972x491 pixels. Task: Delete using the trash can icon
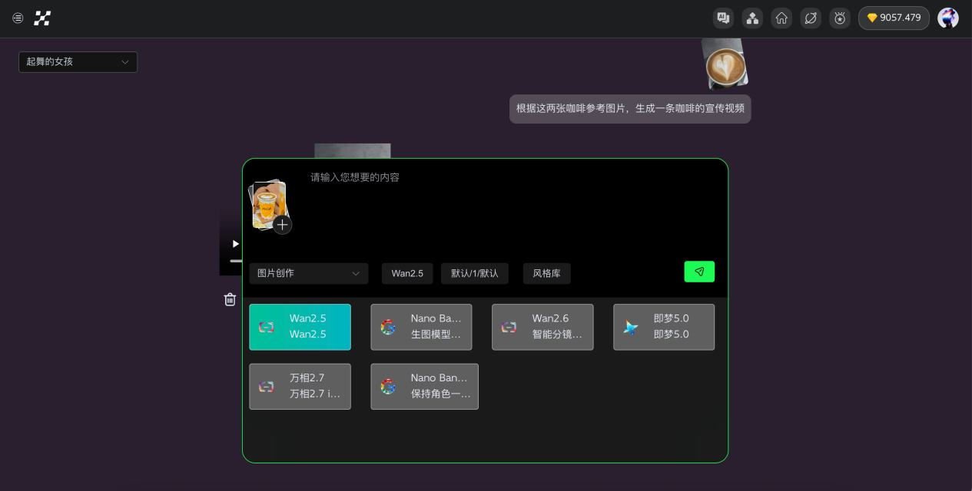[x=230, y=299]
